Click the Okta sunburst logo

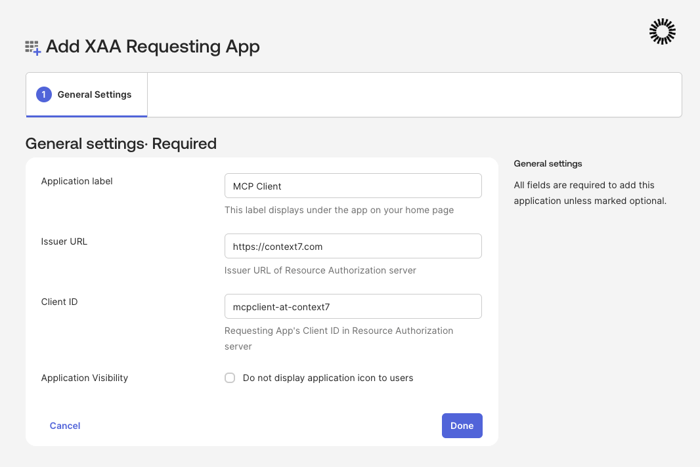tap(662, 31)
